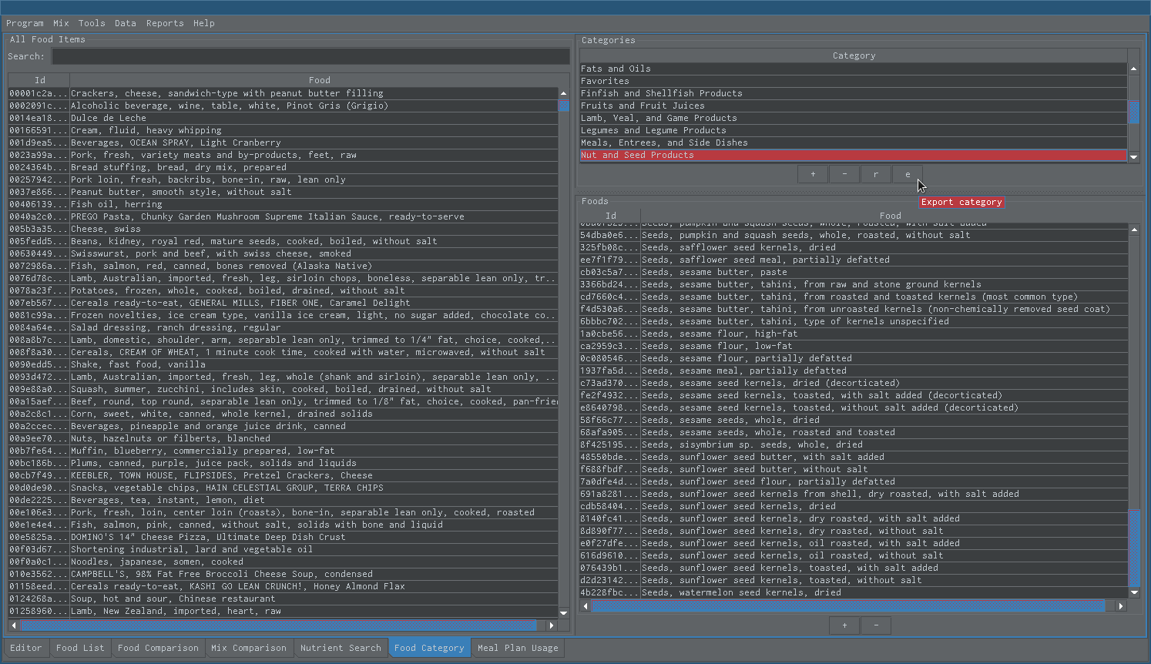1151x664 pixels.
Task: Click down arrow of All Food Items scrollbar
Action: click(563, 613)
